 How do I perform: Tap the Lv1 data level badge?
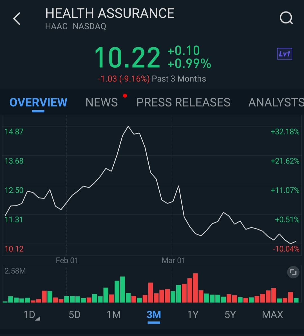(x=284, y=54)
